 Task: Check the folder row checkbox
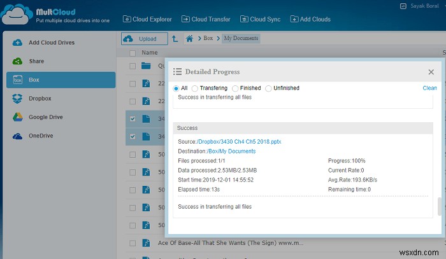click(133, 66)
